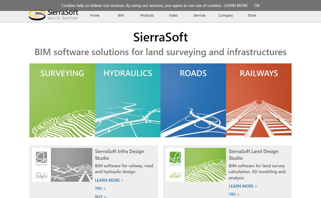
Task: Click the Infra signature logo below icon
Action: [x=41, y=175]
